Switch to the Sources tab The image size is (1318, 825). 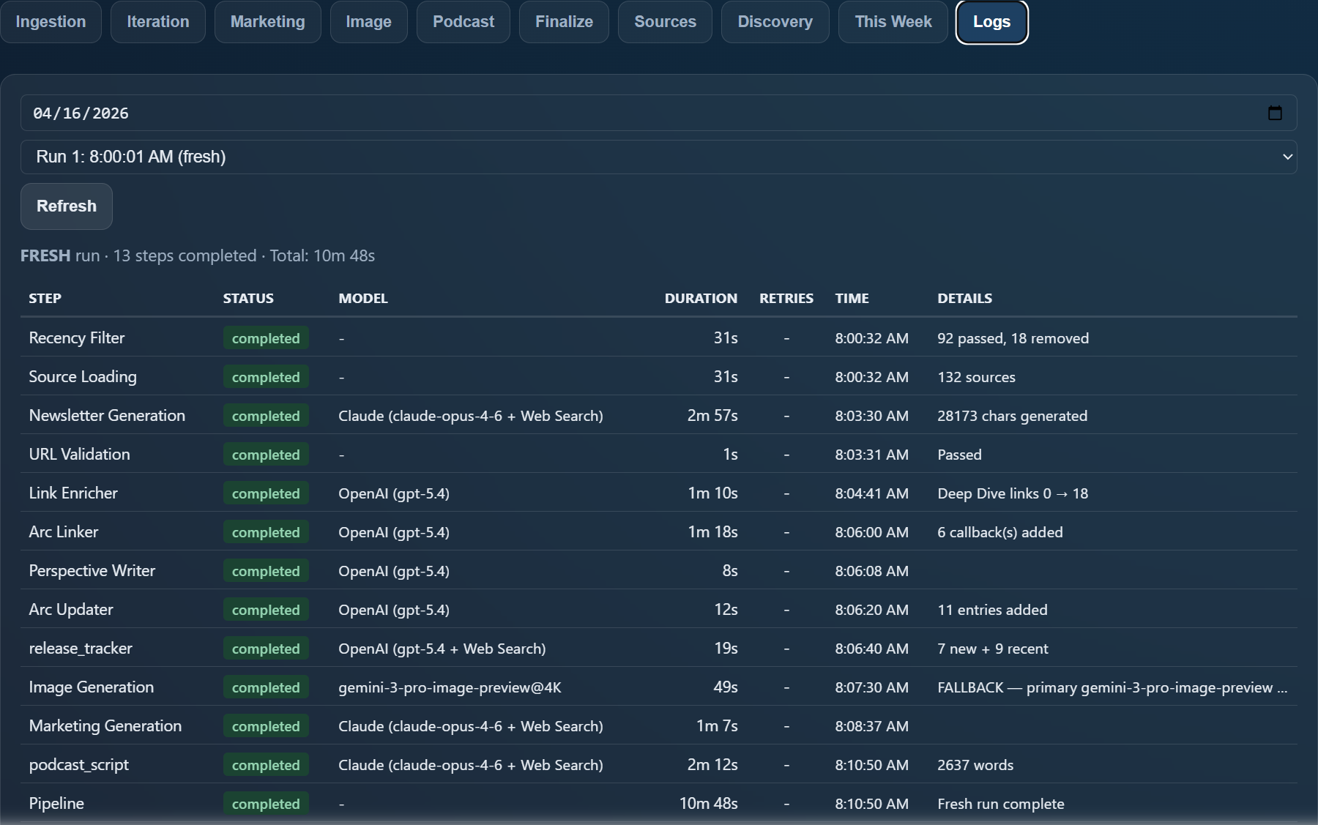tap(665, 22)
